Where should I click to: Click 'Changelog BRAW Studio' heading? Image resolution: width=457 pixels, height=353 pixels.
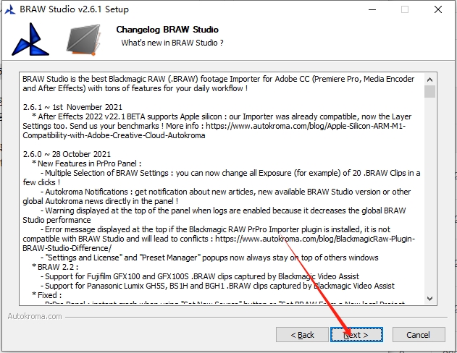(167, 30)
